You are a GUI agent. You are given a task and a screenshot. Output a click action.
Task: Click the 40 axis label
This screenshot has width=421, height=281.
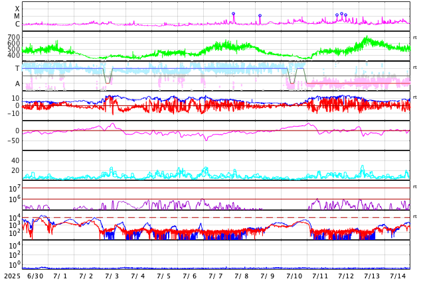pyautogui.click(x=15, y=161)
